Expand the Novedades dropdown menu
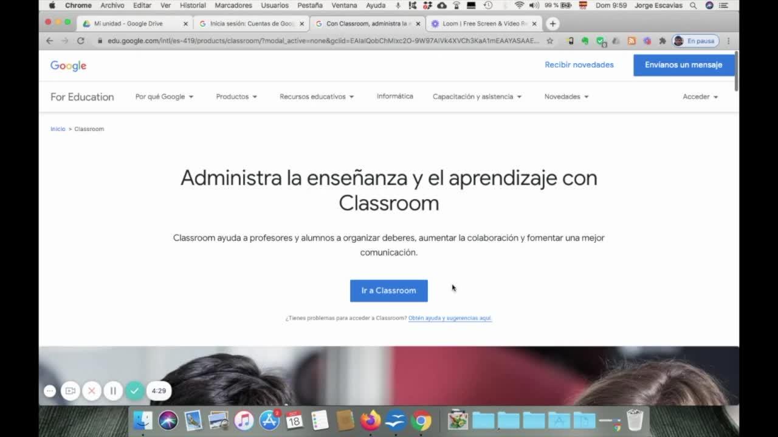Image resolution: width=778 pixels, height=437 pixels. [566, 97]
